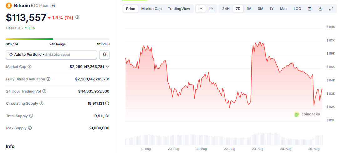
Task: Download chart data icon
Action: click(320, 9)
